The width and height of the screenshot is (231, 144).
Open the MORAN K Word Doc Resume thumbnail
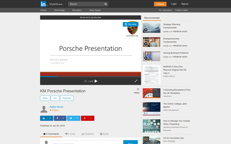pyautogui.click(x=151, y=75)
